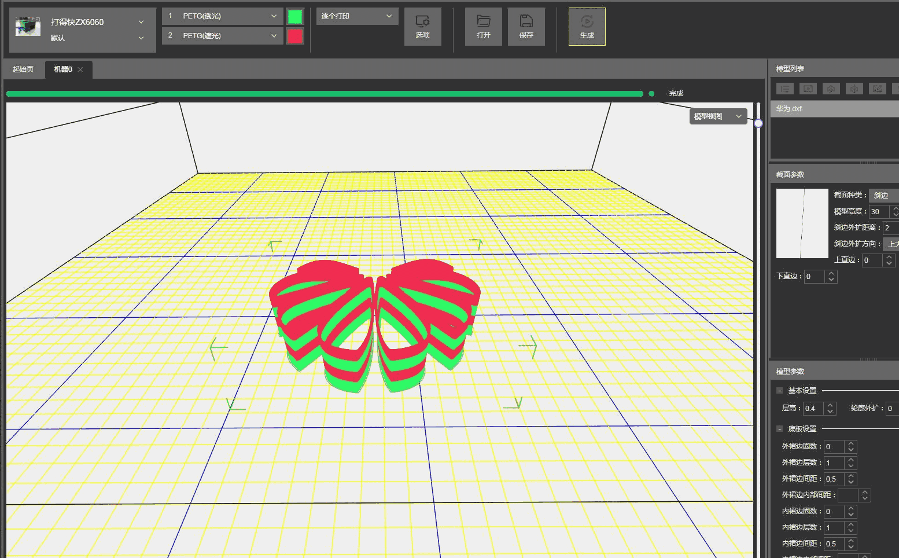Click third model icon in 模型列表 toolbar
This screenshot has height=558, width=899.
pos(831,89)
